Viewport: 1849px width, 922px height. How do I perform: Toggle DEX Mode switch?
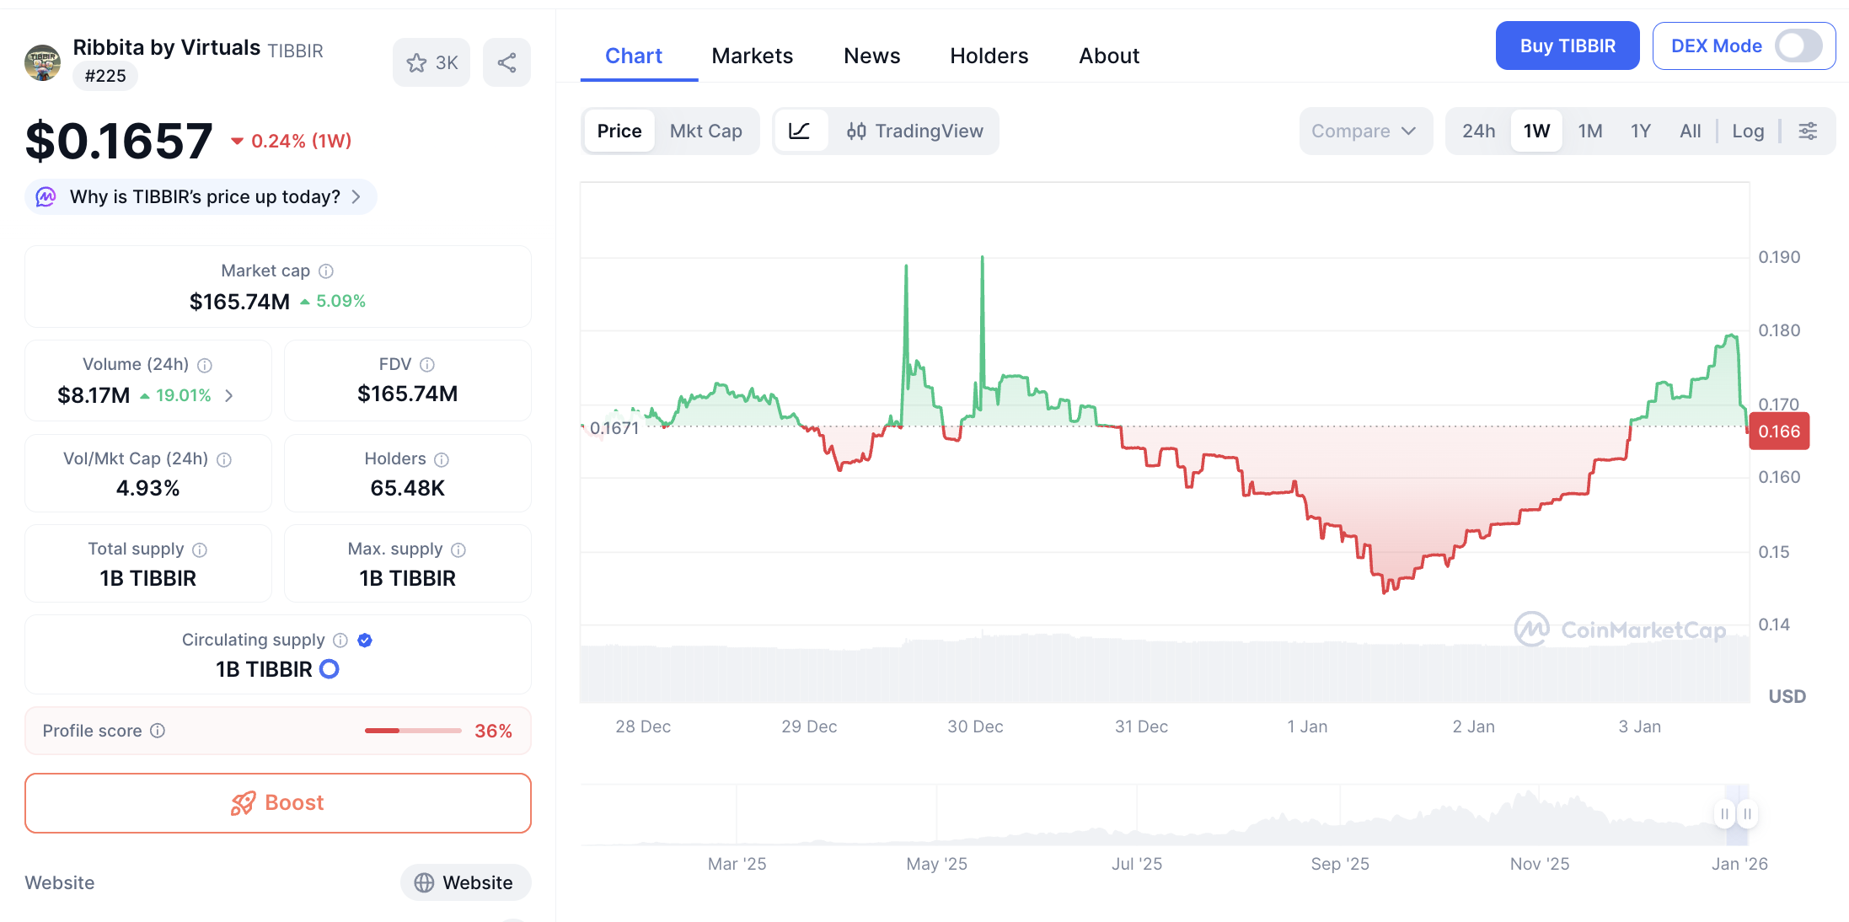(1798, 46)
